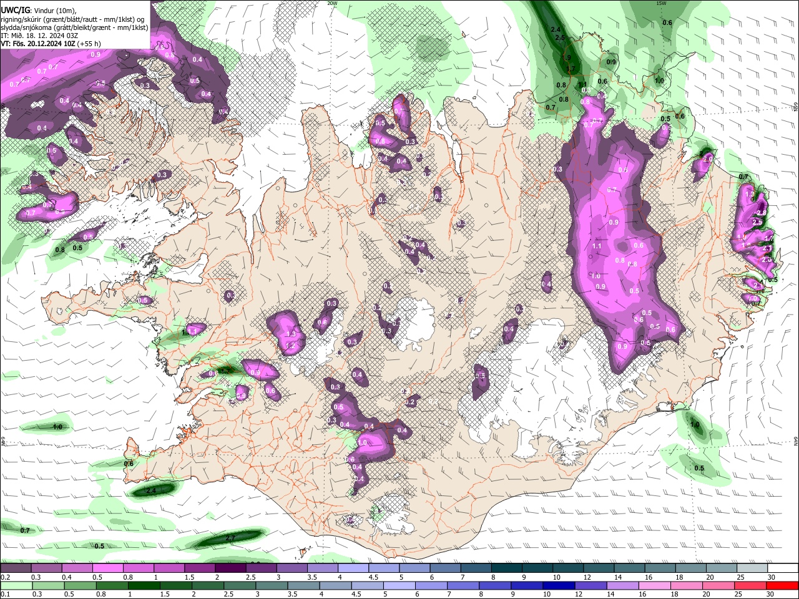The width and height of the screenshot is (799, 599).
Task: Click the '64N' latitude label on the right edge
Action: 796,440
